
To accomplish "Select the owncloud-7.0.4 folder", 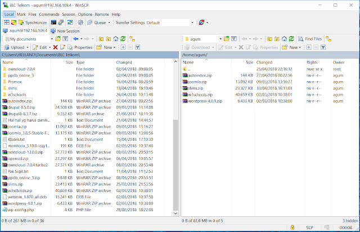I will [21, 69].
